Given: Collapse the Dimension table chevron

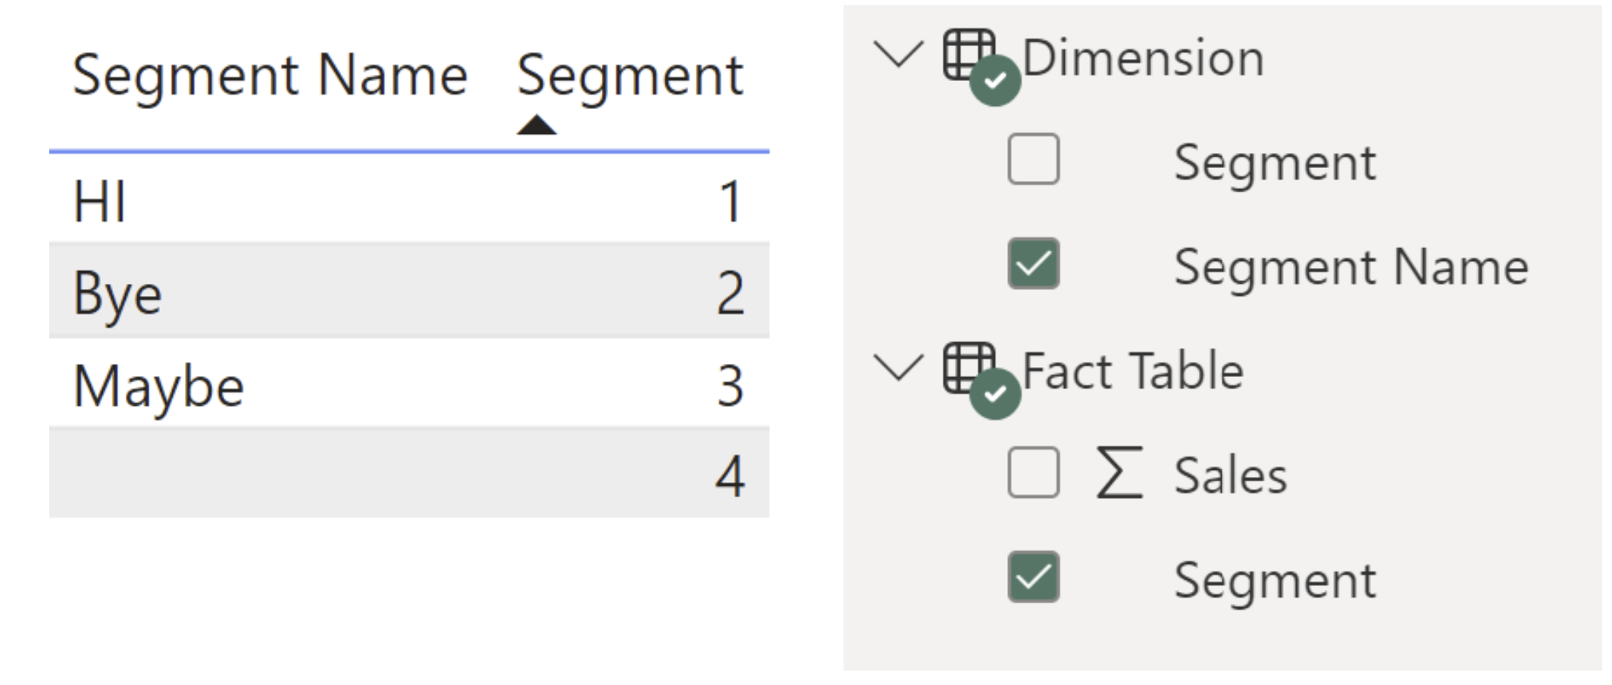Looking at the screenshot, I should pyautogui.click(x=898, y=54).
